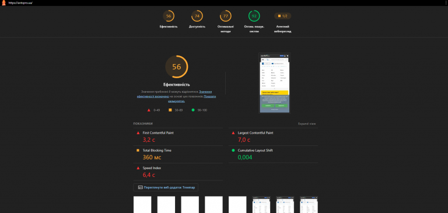Screen dimensions: 448x213
Task: Click the red triangle by Largest Contentful Paint
Action: (233, 133)
